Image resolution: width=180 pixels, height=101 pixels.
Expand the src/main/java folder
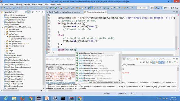click(5, 29)
